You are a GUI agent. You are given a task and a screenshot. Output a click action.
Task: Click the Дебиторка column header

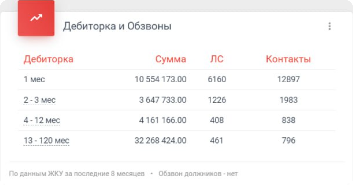click(x=48, y=59)
